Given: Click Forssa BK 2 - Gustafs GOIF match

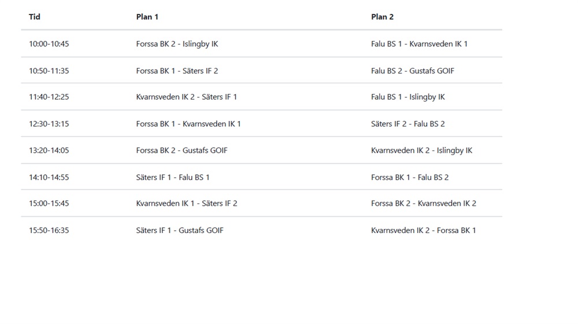Looking at the screenshot, I should [x=181, y=150].
